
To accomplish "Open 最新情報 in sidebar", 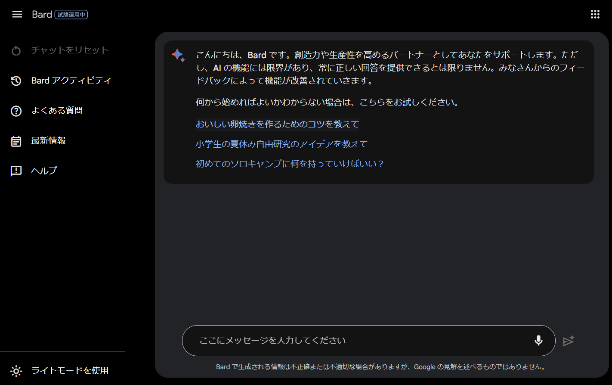I will [49, 141].
